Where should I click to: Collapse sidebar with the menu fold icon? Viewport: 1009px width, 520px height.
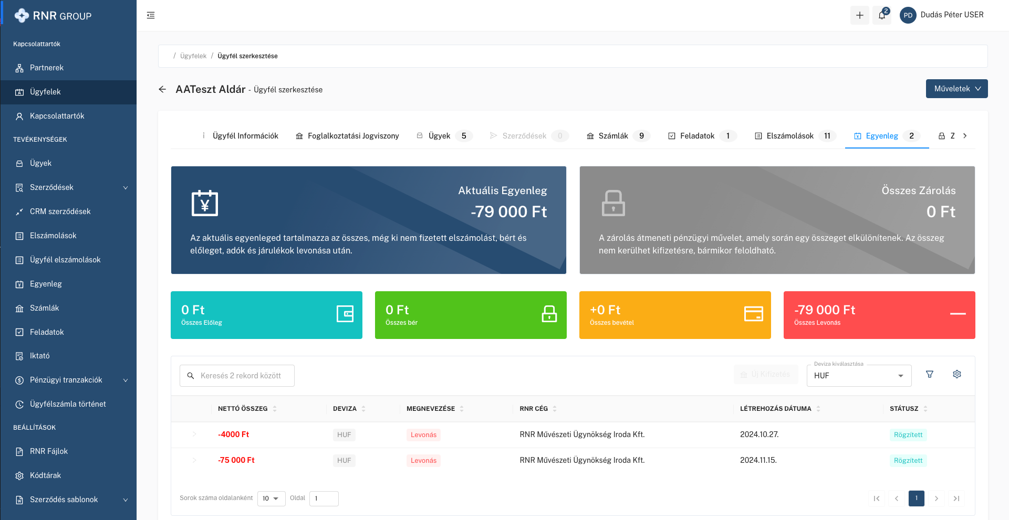(151, 15)
